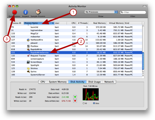The image size is (155, 120).
Task: Select the Data graph radio button
Action: [94, 103]
